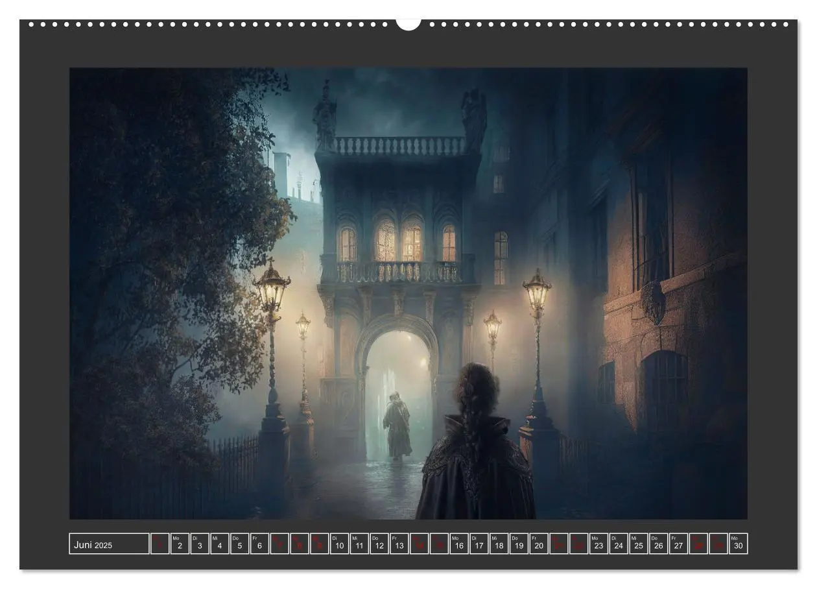Click the red Sunday 1 date cell
817x589 pixels.
click(x=160, y=544)
